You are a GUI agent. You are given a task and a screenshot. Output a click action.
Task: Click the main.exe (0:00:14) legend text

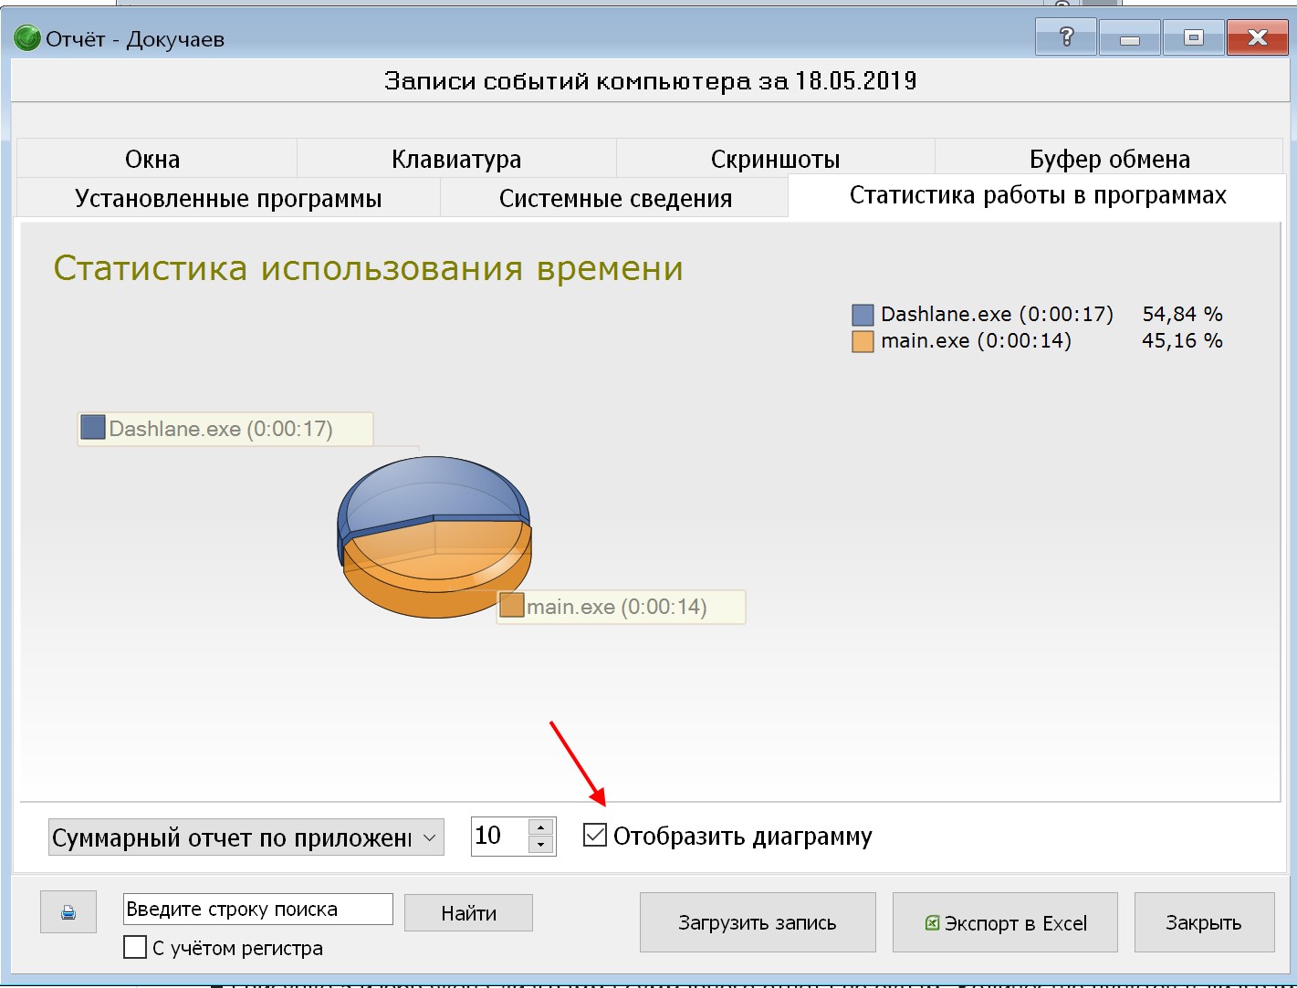click(976, 340)
